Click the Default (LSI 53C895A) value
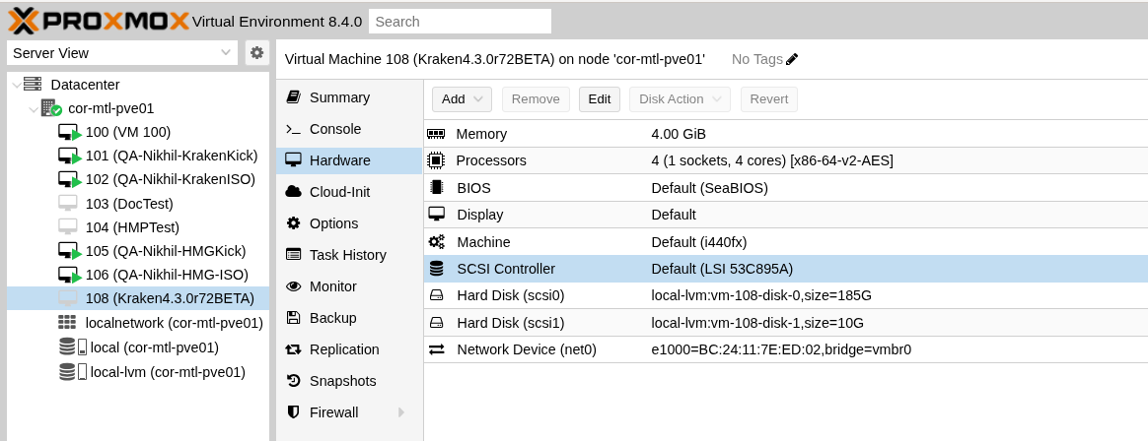Viewport: 1148px width, 441px height. coord(722,269)
